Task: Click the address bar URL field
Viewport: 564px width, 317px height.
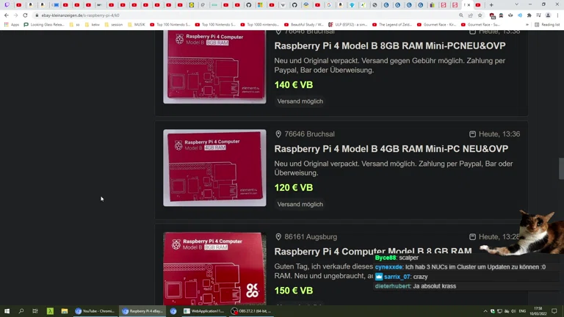Action: [x=245, y=15]
